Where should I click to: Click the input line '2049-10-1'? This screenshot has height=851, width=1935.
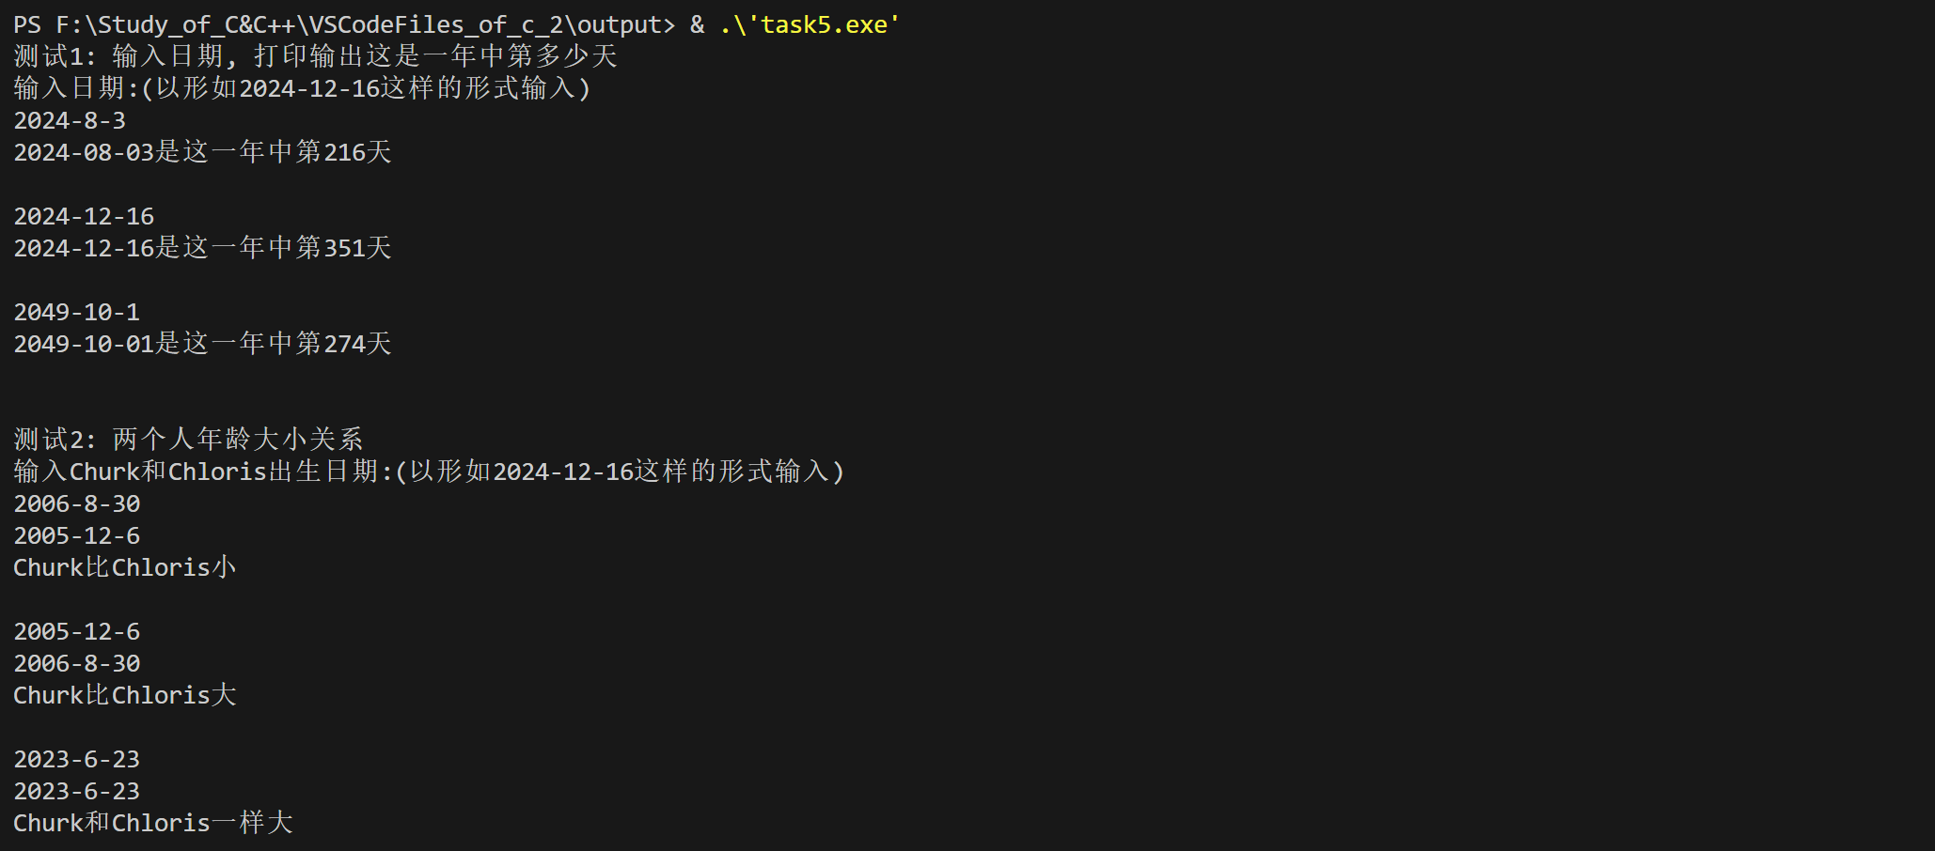[x=77, y=312]
